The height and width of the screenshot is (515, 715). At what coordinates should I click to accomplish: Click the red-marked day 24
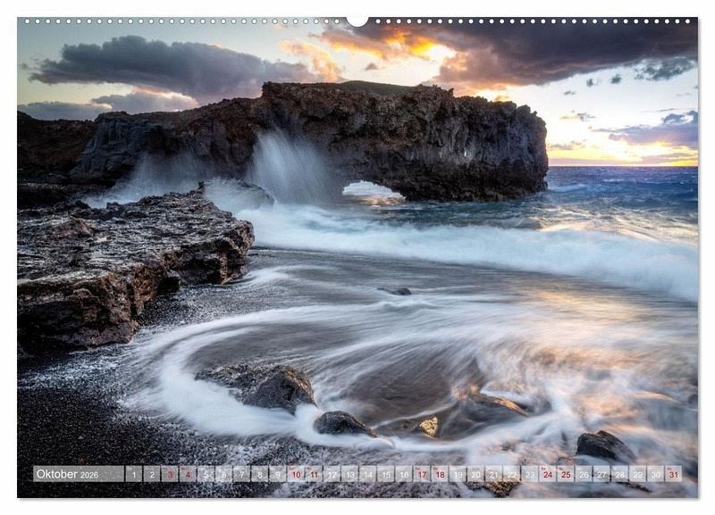pos(548,474)
